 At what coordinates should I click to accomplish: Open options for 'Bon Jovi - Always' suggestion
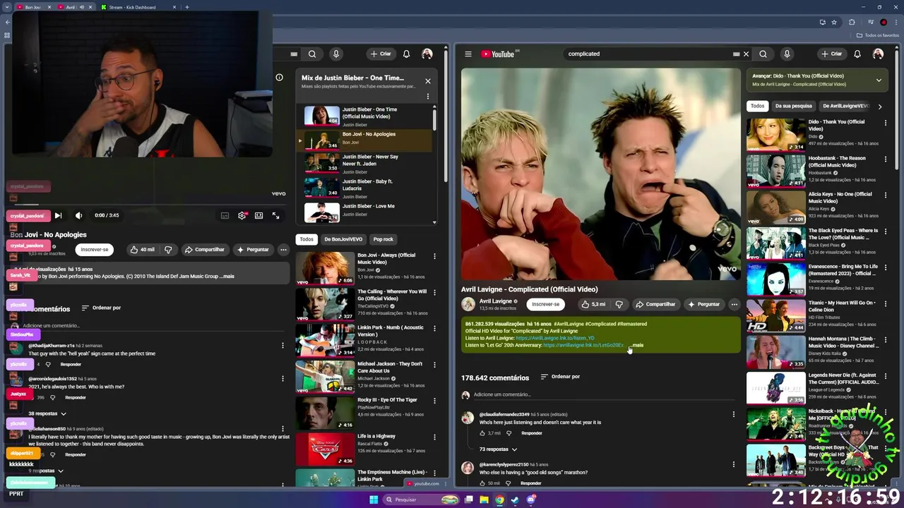434,256
